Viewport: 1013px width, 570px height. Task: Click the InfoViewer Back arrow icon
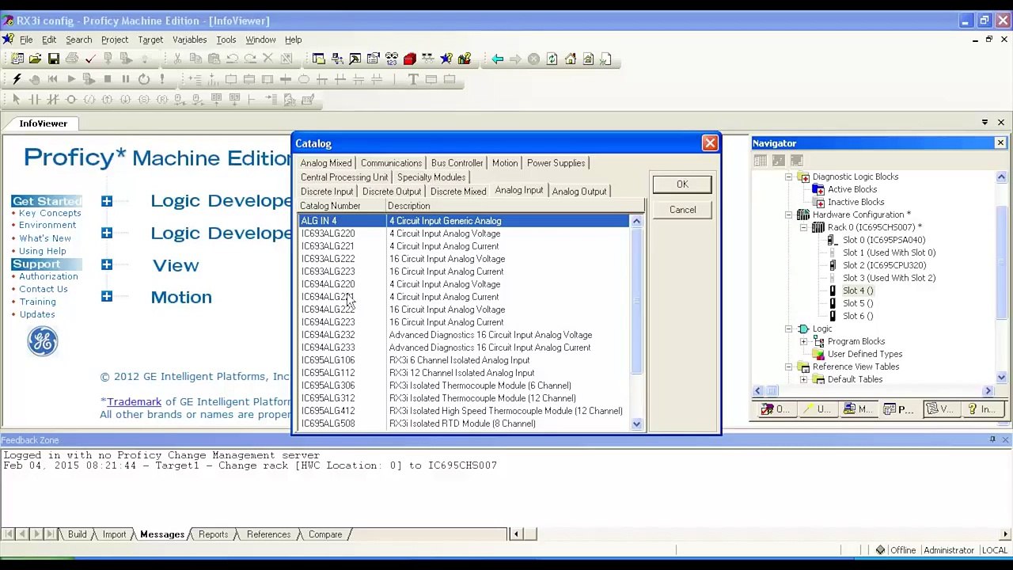497,59
